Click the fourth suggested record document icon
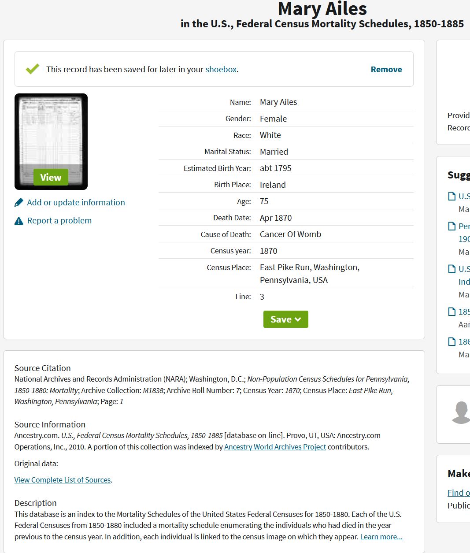The image size is (470, 553). pyautogui.click(x=451, y=312)
